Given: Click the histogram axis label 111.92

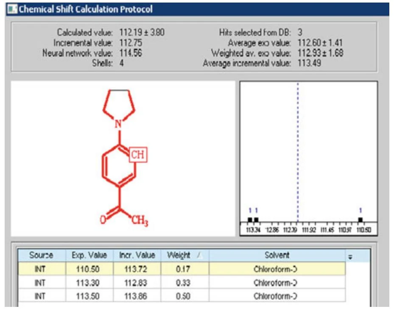Looking at the screenshot, I should 309,230.
